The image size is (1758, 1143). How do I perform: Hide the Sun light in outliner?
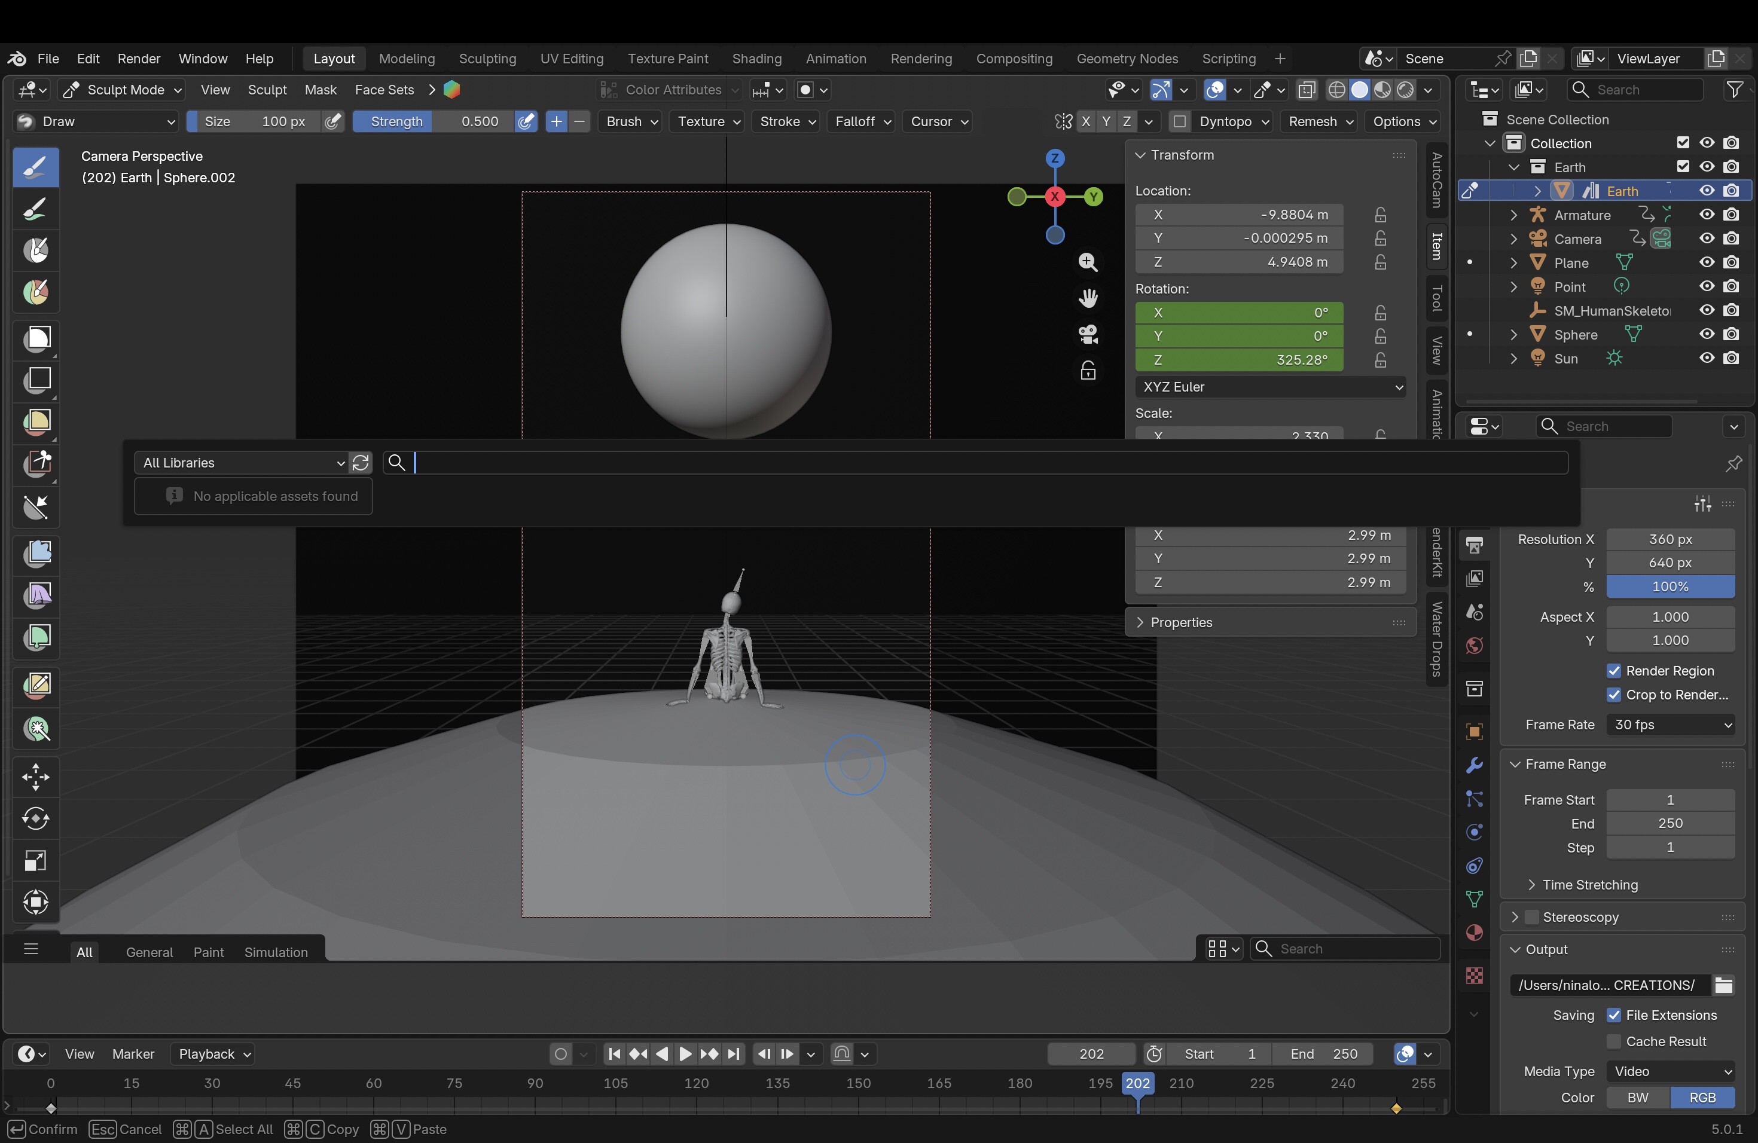click(x=1707, y=358)
